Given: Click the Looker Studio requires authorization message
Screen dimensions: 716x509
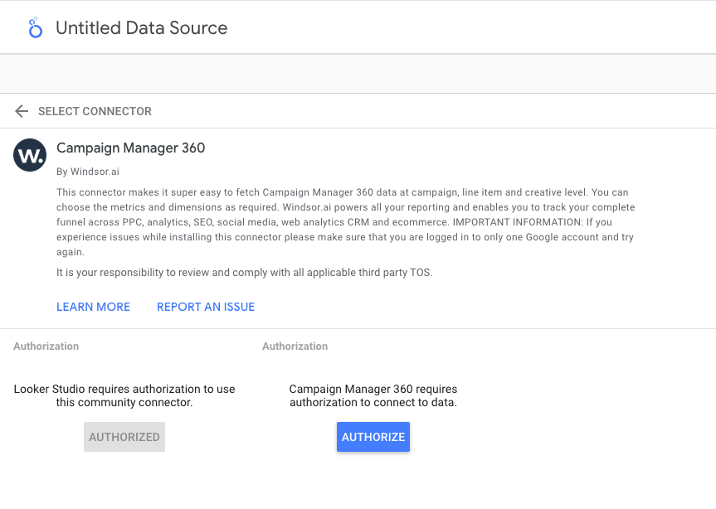Looking at the screenshot, I should coord(124,395).
